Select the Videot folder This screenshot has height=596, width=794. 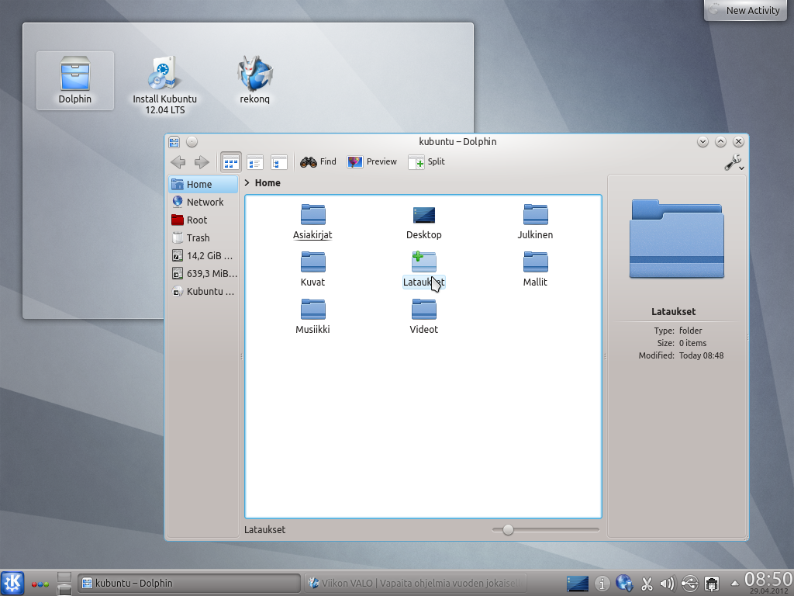point(424,317)
